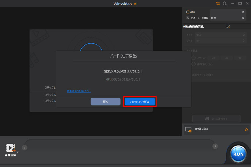Select the 画像強化(1x) radio button
251x167 pixels.
click(194, 64)
